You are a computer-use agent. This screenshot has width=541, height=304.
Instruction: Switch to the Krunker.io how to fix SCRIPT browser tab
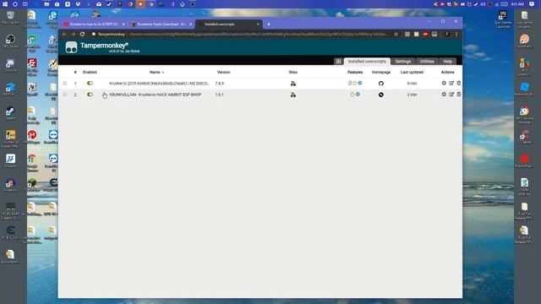[x=93, y=24]
